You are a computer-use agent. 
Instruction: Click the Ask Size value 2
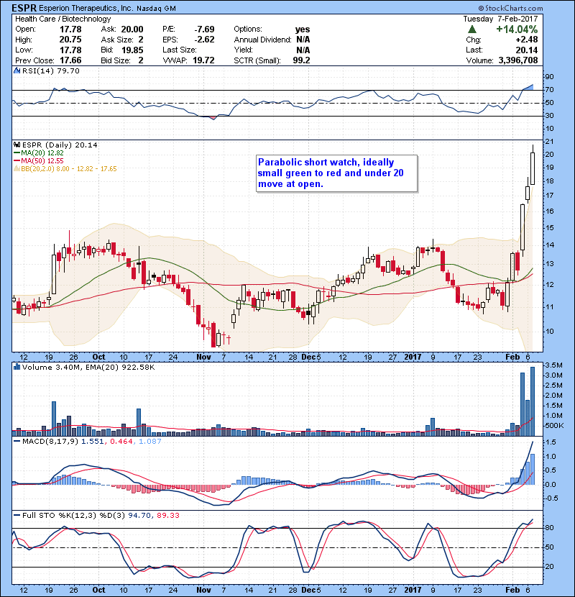[141, 40]
